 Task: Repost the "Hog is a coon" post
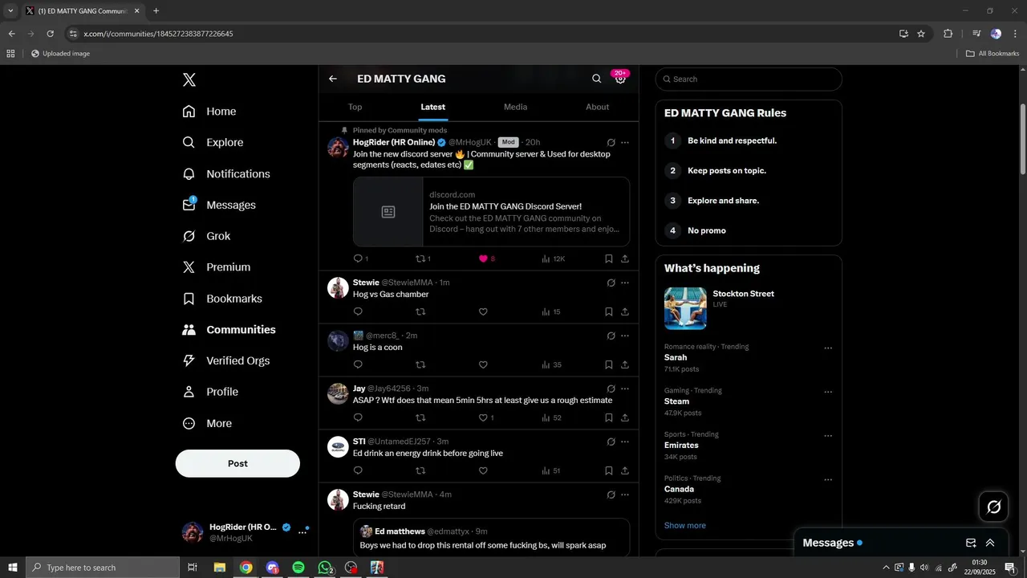(x=420, y=364)
